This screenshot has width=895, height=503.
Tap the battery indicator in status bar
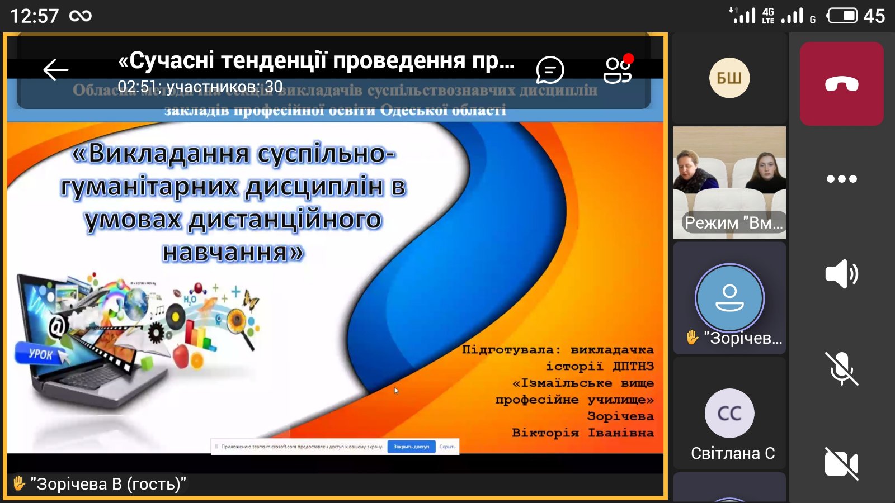click(842, 16)
